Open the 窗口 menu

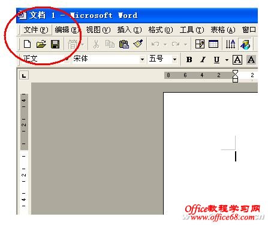click(249, 30)
